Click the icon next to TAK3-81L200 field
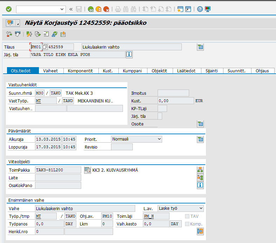 [x=88, y=170]
